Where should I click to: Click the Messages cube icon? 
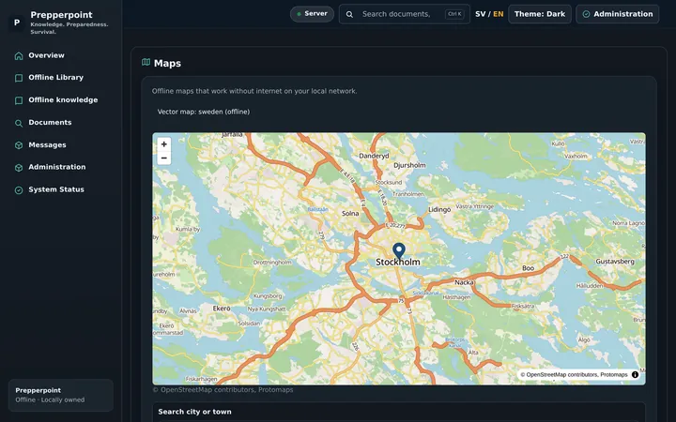click(19, 145)
